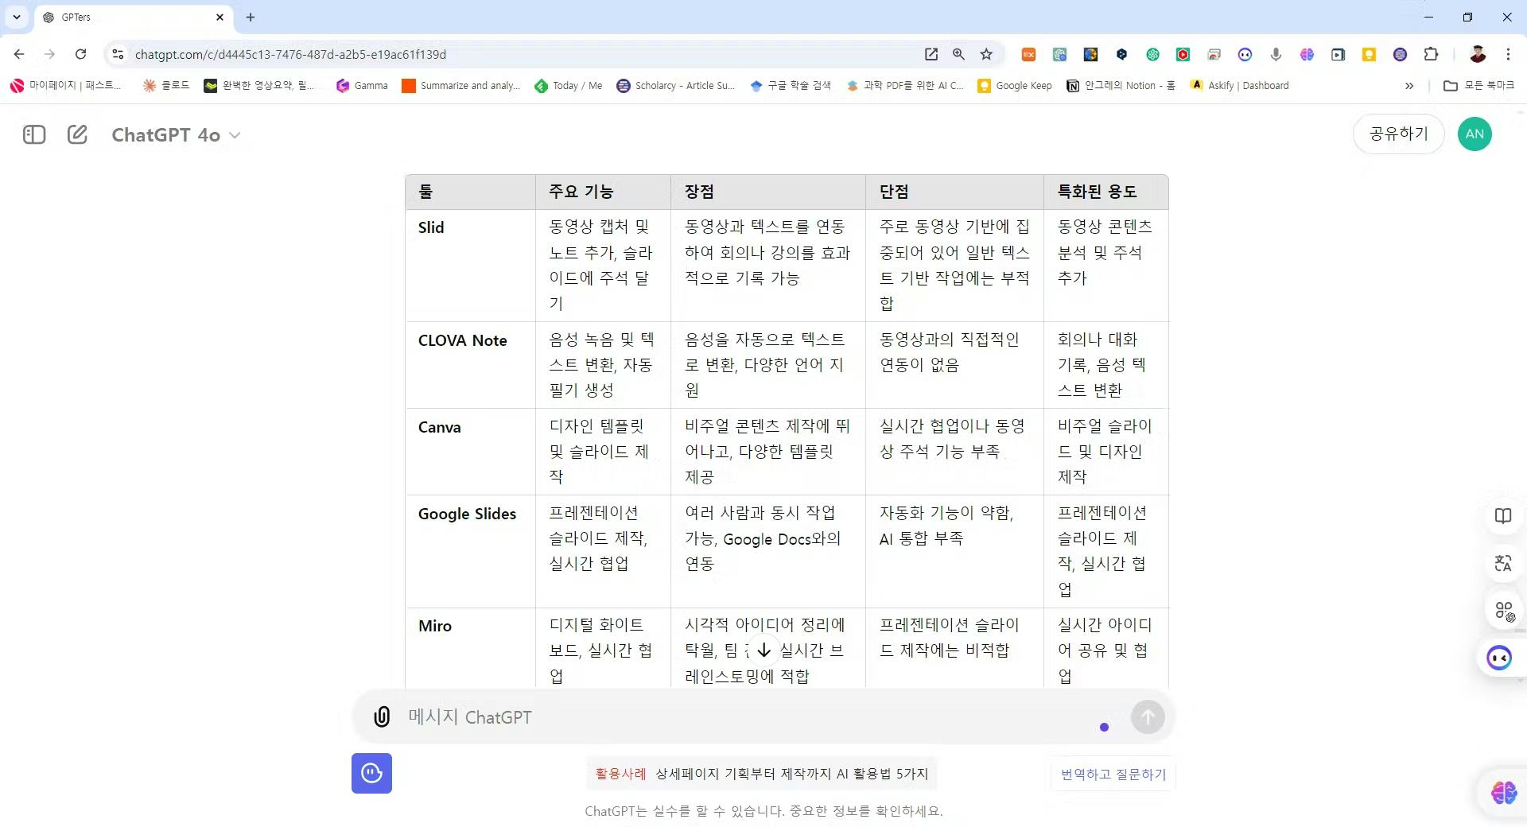Open the apps grid icon on right edge
The width and height of the screenshot is (1527, 827).
(x=1502, y=611)
